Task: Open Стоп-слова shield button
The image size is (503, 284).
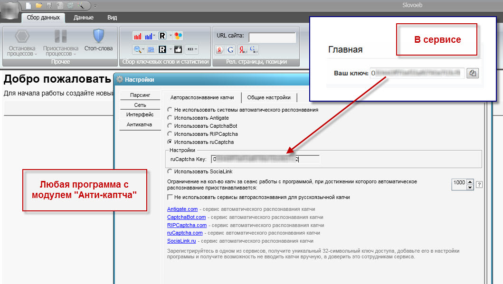Action: (x=98, y=40)
